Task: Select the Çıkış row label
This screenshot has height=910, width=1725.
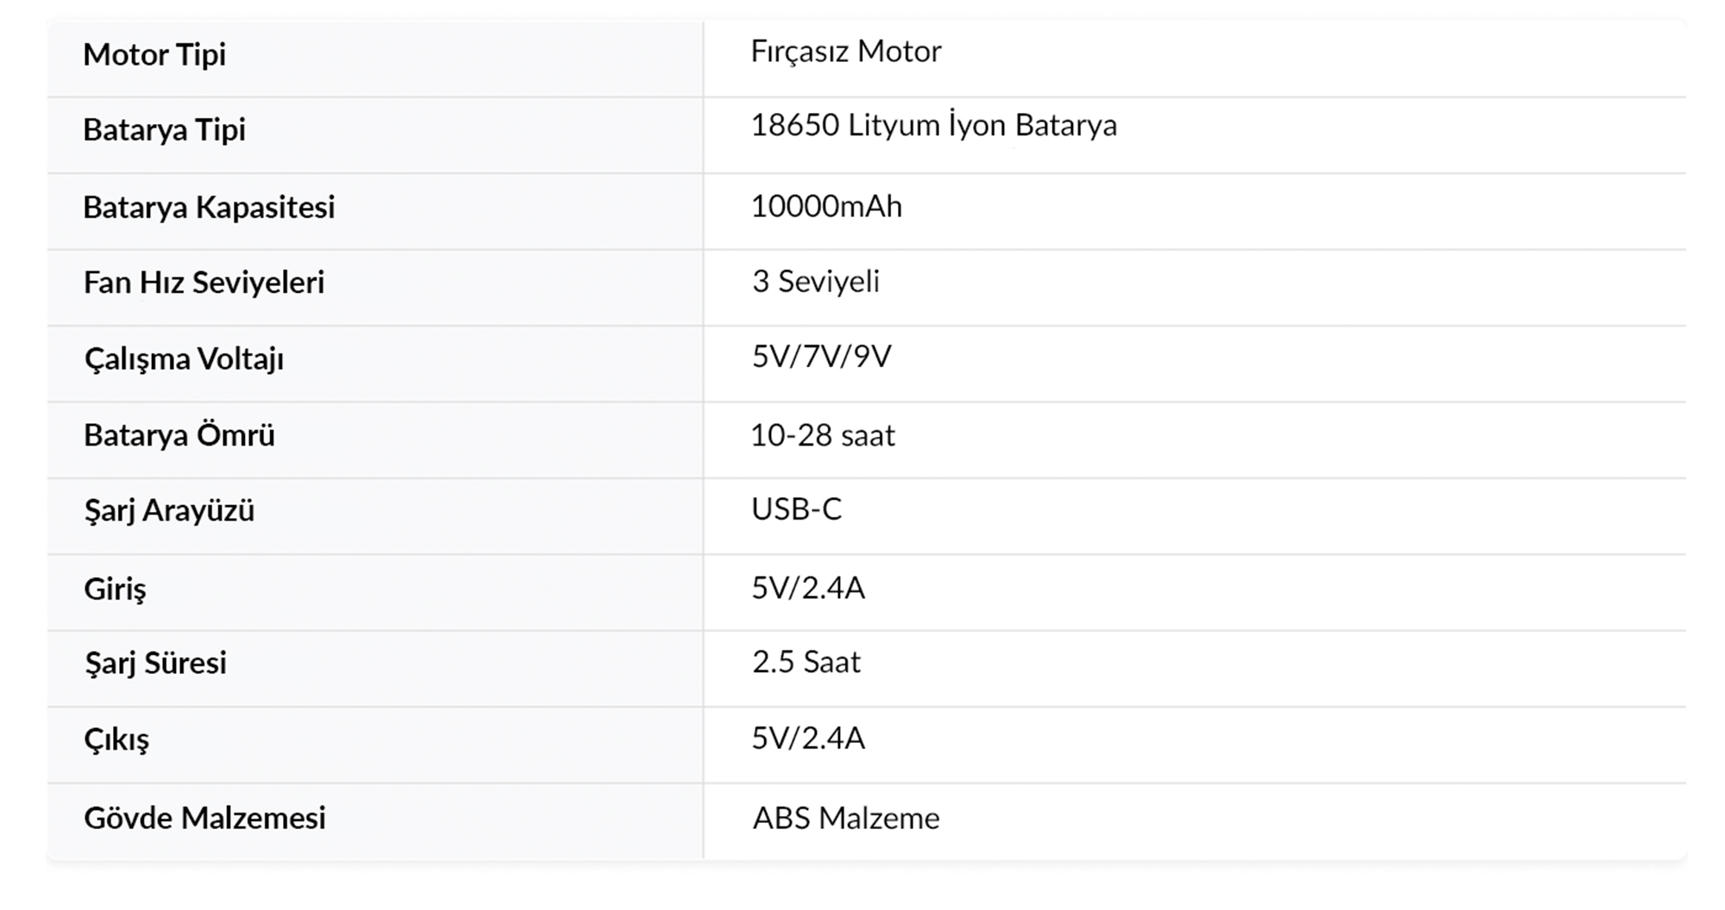Action: coord(116,739)
